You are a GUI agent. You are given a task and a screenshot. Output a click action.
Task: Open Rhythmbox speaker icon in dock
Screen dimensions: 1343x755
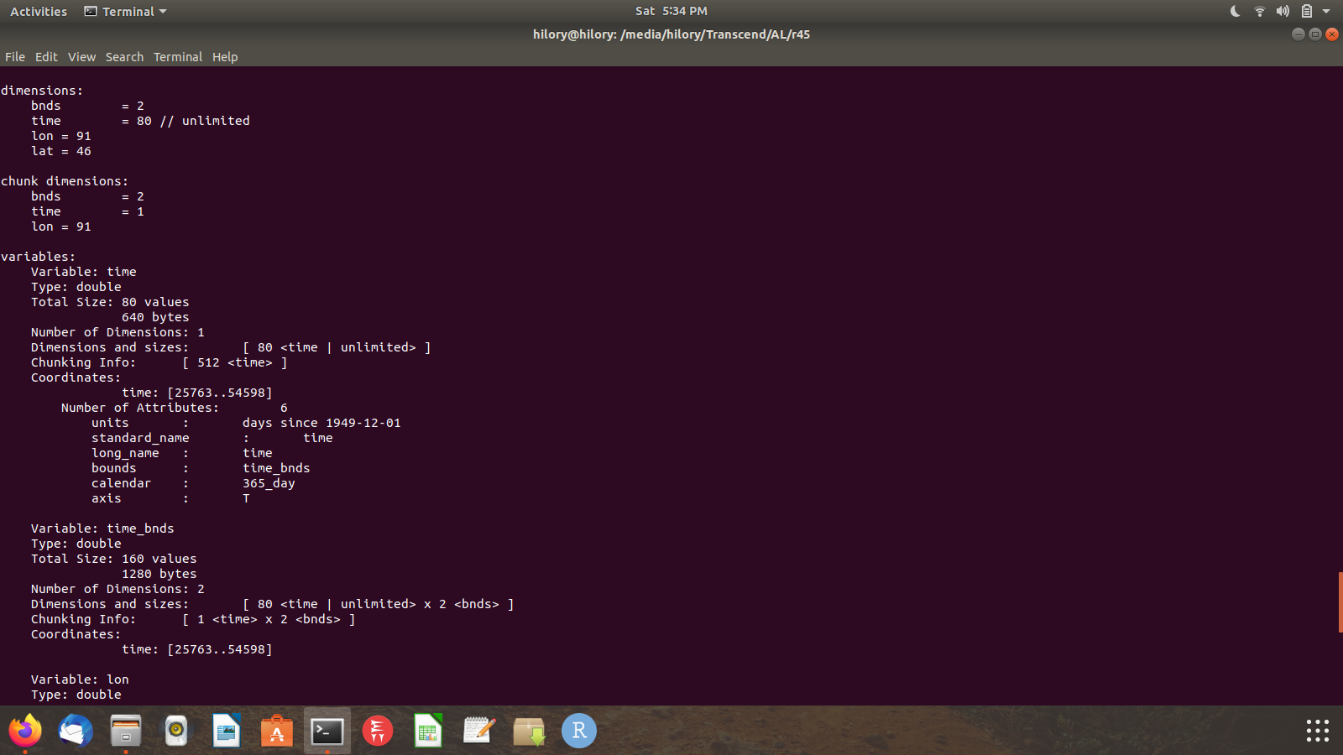coord(176,731)
